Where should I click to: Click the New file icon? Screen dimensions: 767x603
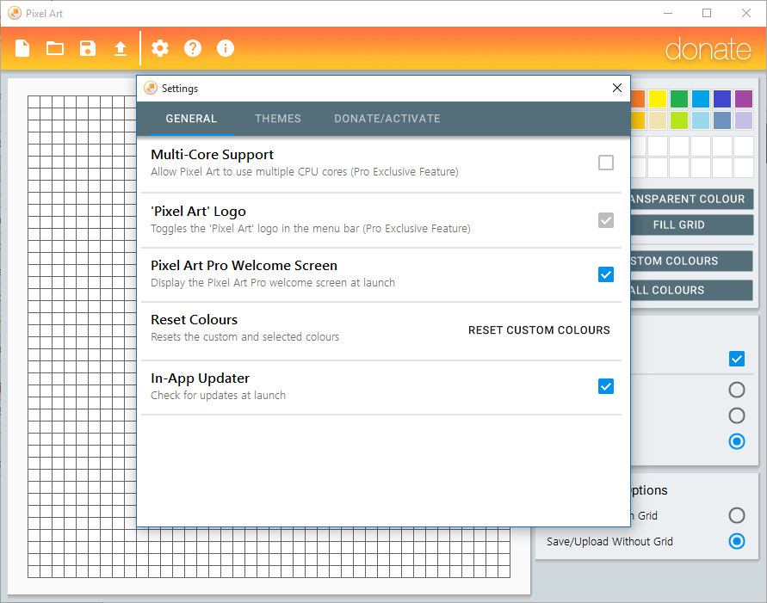22,48
